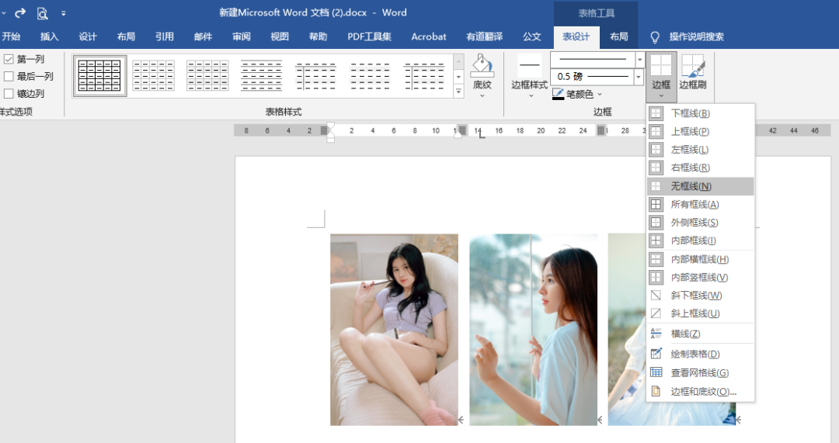The height and width of the screenshot is (443, 839).
Task: Open the 帮助 Help tab
Action: 319,37
